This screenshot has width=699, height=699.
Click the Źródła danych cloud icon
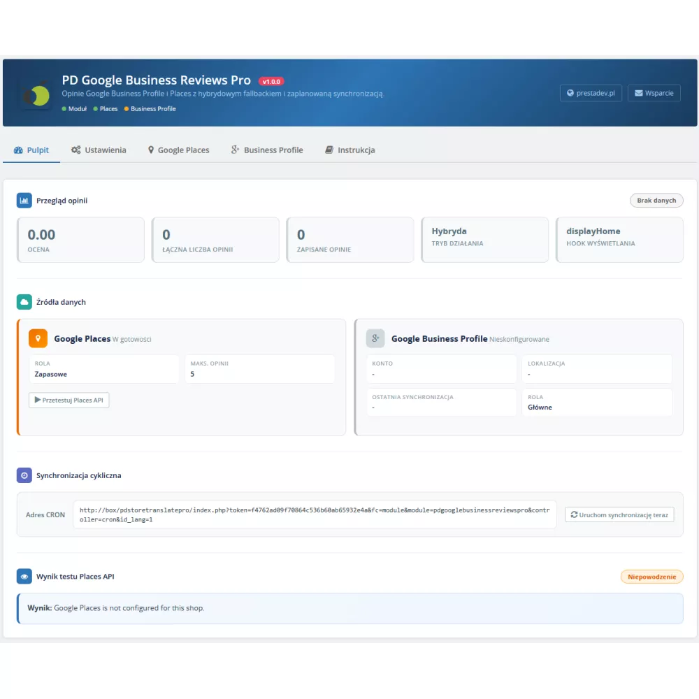pos(24,302)
